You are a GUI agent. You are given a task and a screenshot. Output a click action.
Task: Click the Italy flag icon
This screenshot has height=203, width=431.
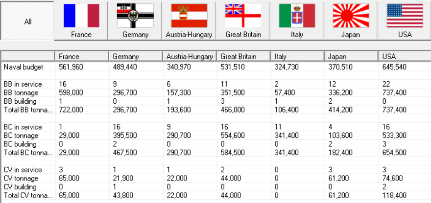point(297,16)
